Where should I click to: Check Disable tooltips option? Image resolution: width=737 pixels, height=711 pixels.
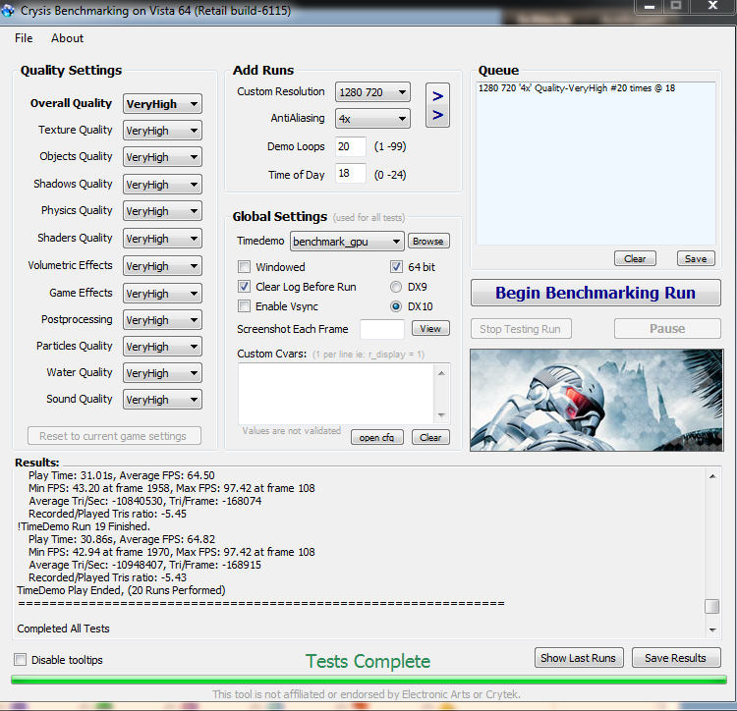[21, 659]
